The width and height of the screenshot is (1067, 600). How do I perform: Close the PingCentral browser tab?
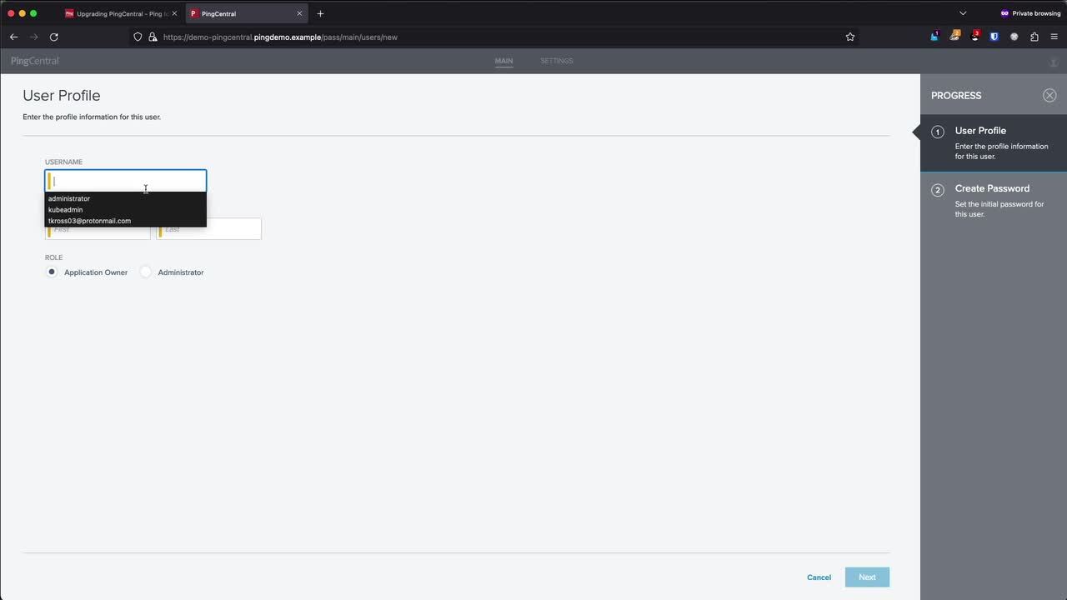click(x=299, y=13)
